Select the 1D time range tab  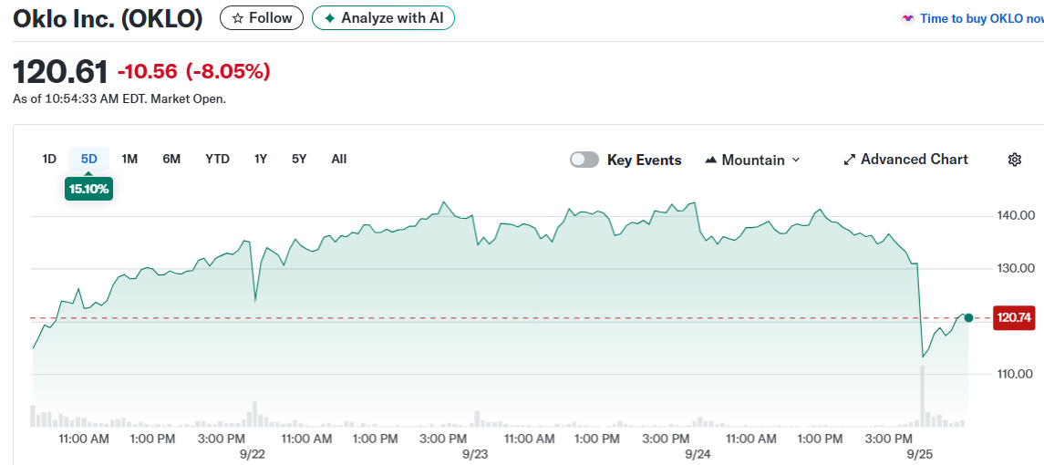click(49, 160)
